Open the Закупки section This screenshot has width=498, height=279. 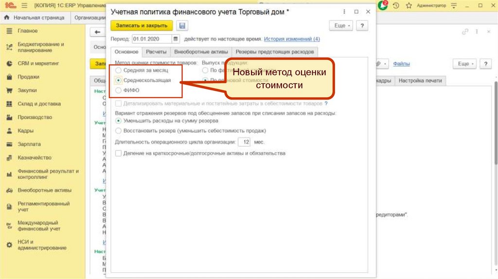[x=27, y=90]
